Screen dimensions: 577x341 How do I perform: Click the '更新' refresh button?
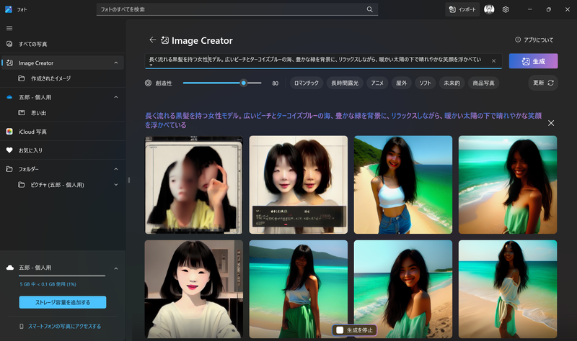coord(543,83)
